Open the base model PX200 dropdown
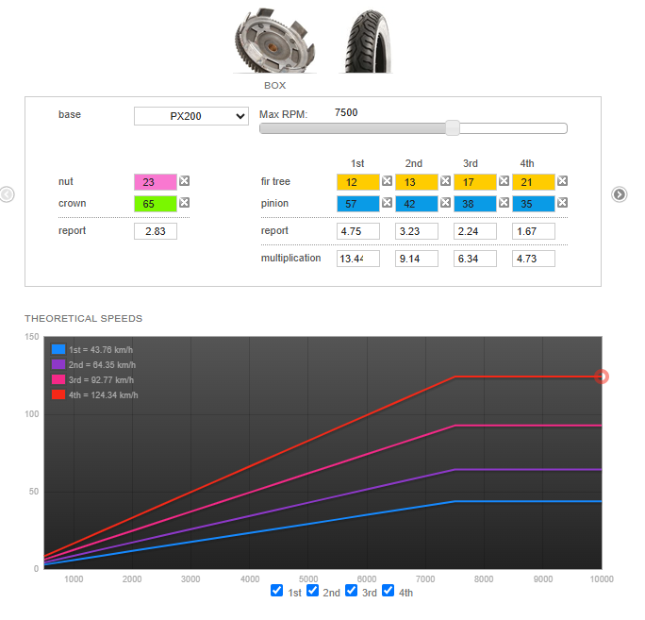The width and height of the screenshot is (645, 620). pyautogui.click(x=190, y=116)
